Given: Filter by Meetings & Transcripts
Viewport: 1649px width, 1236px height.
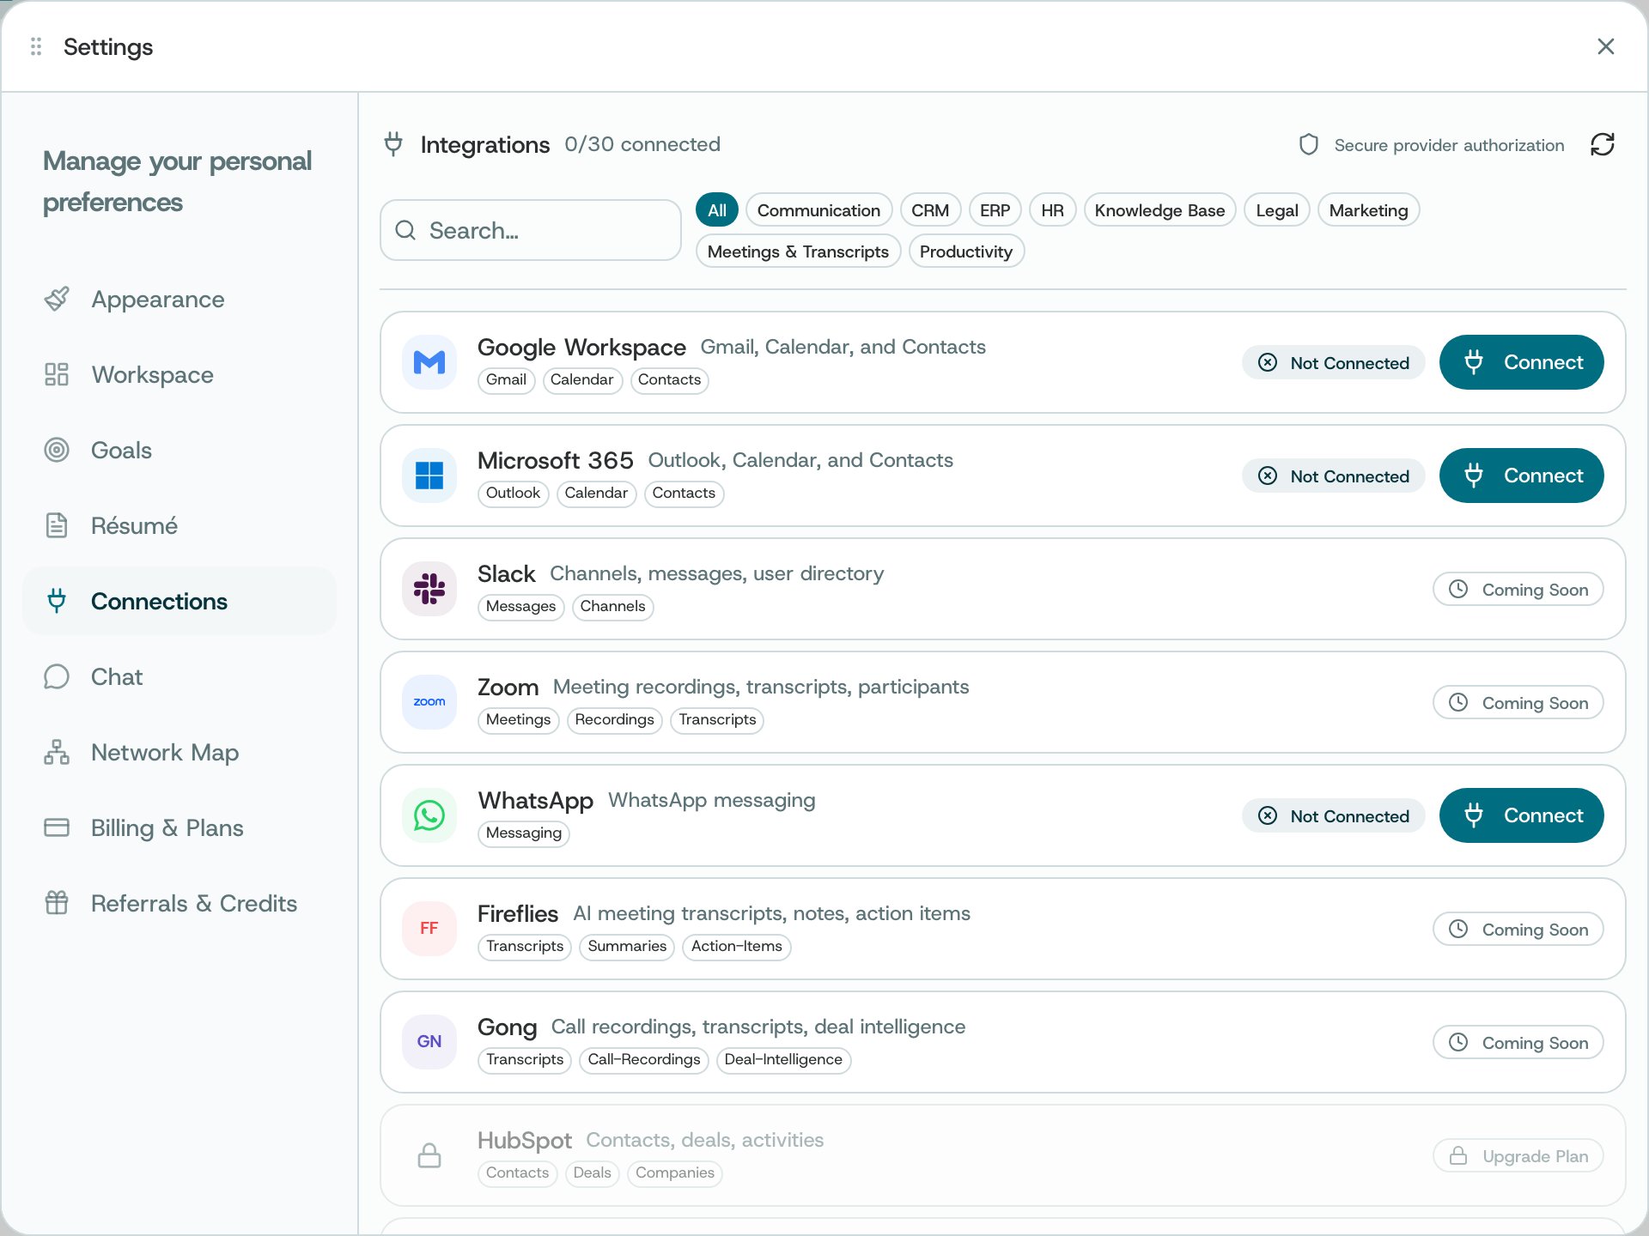Looking at the screenshot, I should 798,251.
